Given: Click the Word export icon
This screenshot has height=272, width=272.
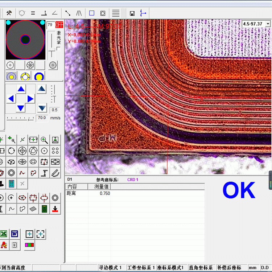Looking at the screenshot, I should (x=15, y=234).
